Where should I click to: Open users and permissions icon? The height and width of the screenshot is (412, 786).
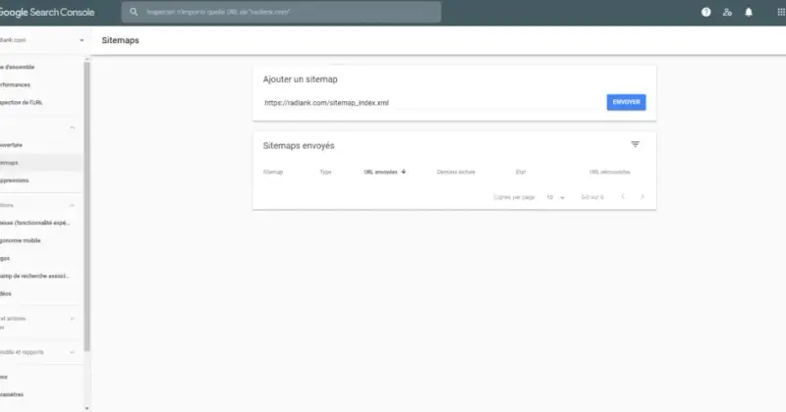point(727,12)
